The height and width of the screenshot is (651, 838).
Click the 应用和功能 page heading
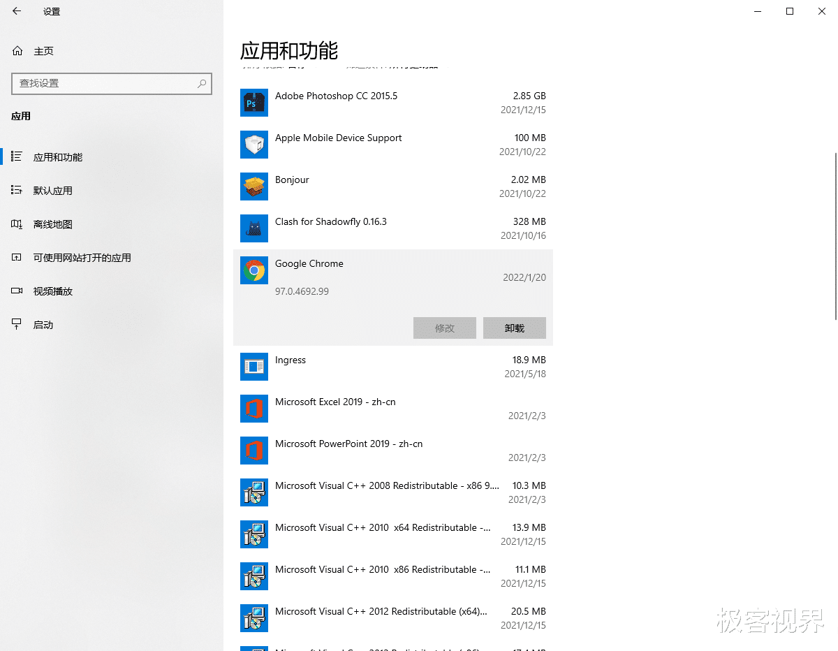(289, 50)
